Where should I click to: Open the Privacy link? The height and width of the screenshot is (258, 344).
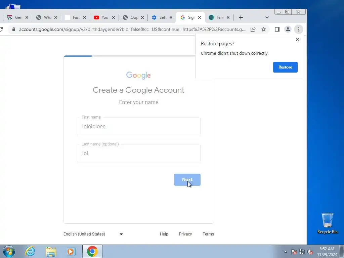click(185, 234)
